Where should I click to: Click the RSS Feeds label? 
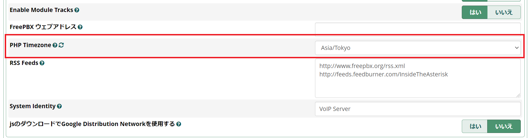point(24,63)
